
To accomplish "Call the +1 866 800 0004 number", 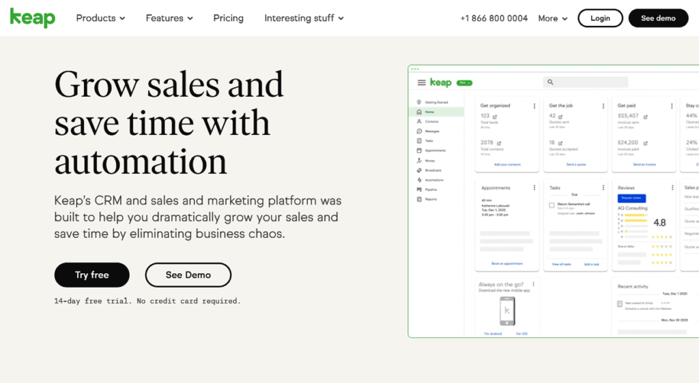I will coord(494,18).
